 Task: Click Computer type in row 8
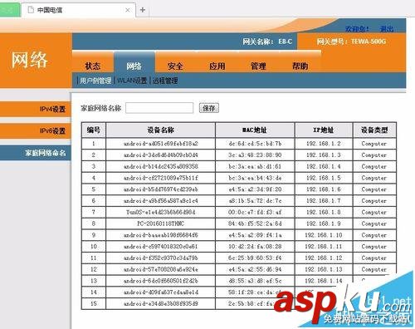(x=374, y=223)
